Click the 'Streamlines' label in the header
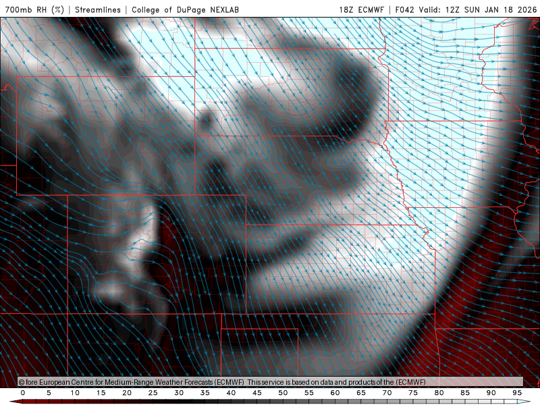Image resolution: width=540 pixels, height=405 pixels. [98, 9]
